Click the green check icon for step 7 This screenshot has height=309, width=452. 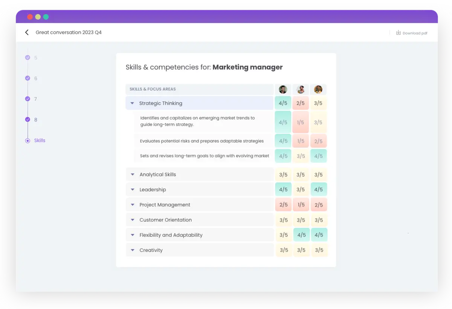[x=27, y=99]
